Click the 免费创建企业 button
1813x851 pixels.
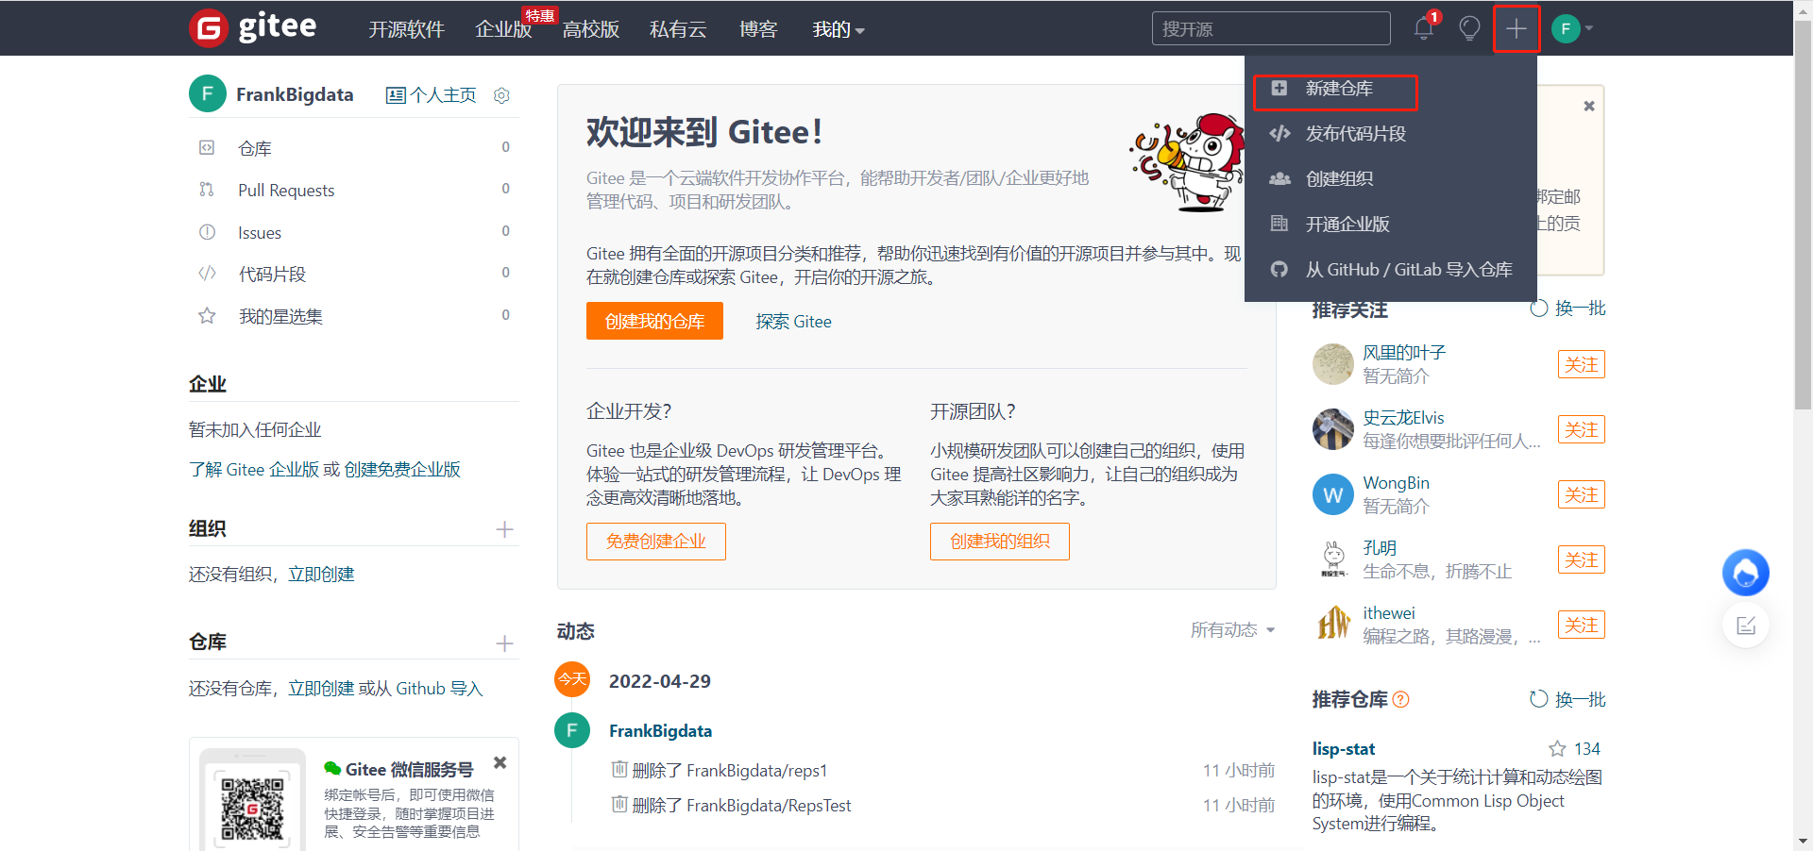pyautogui.click(x=656, y=542)
